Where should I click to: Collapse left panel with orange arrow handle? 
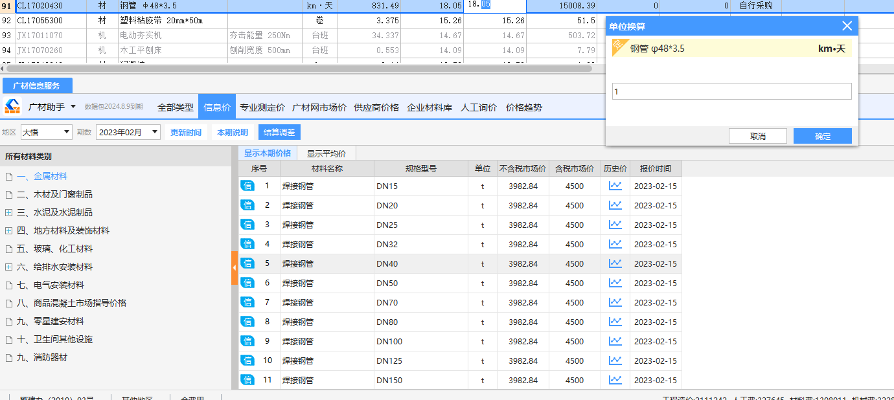235,267
